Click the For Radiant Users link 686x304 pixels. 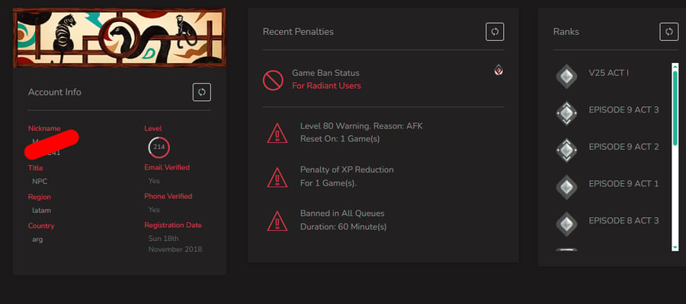[x=326, y=86]
